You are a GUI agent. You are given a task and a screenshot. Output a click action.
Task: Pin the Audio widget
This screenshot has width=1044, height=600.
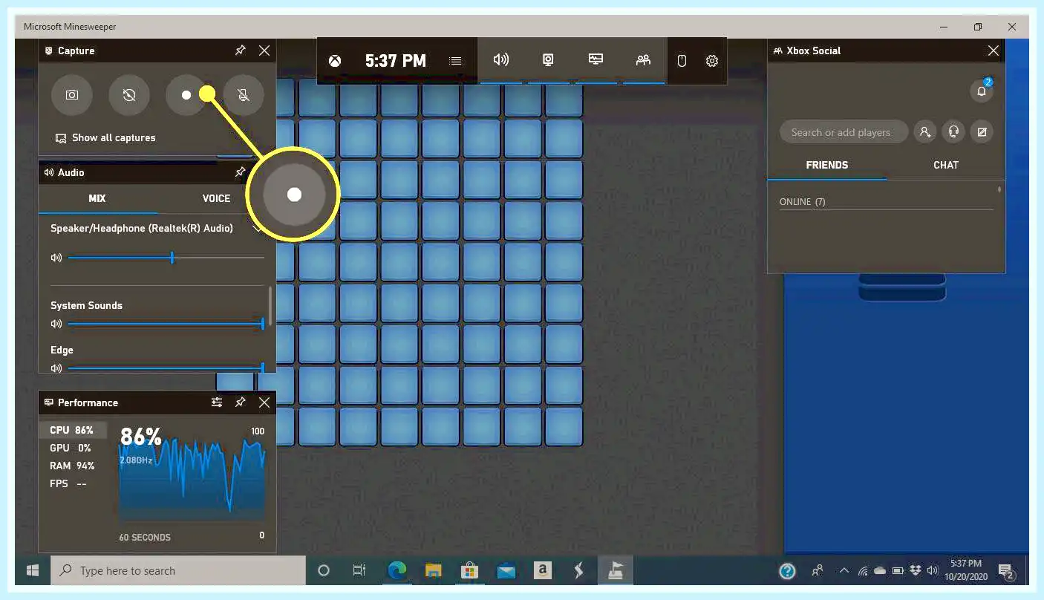point(240,172)
